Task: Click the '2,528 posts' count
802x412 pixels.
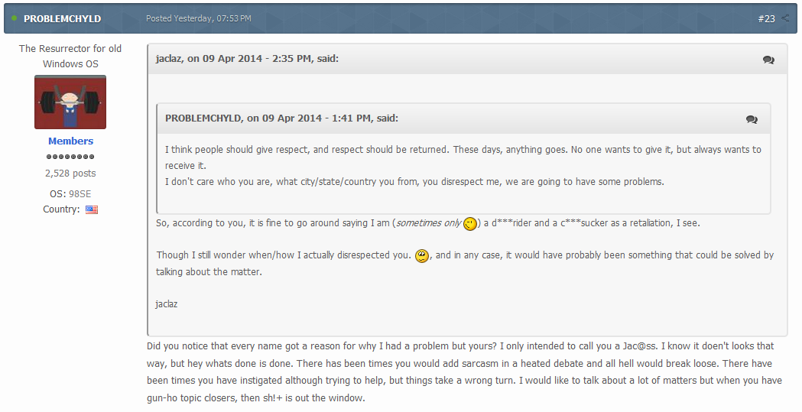Action: point(70,174)
